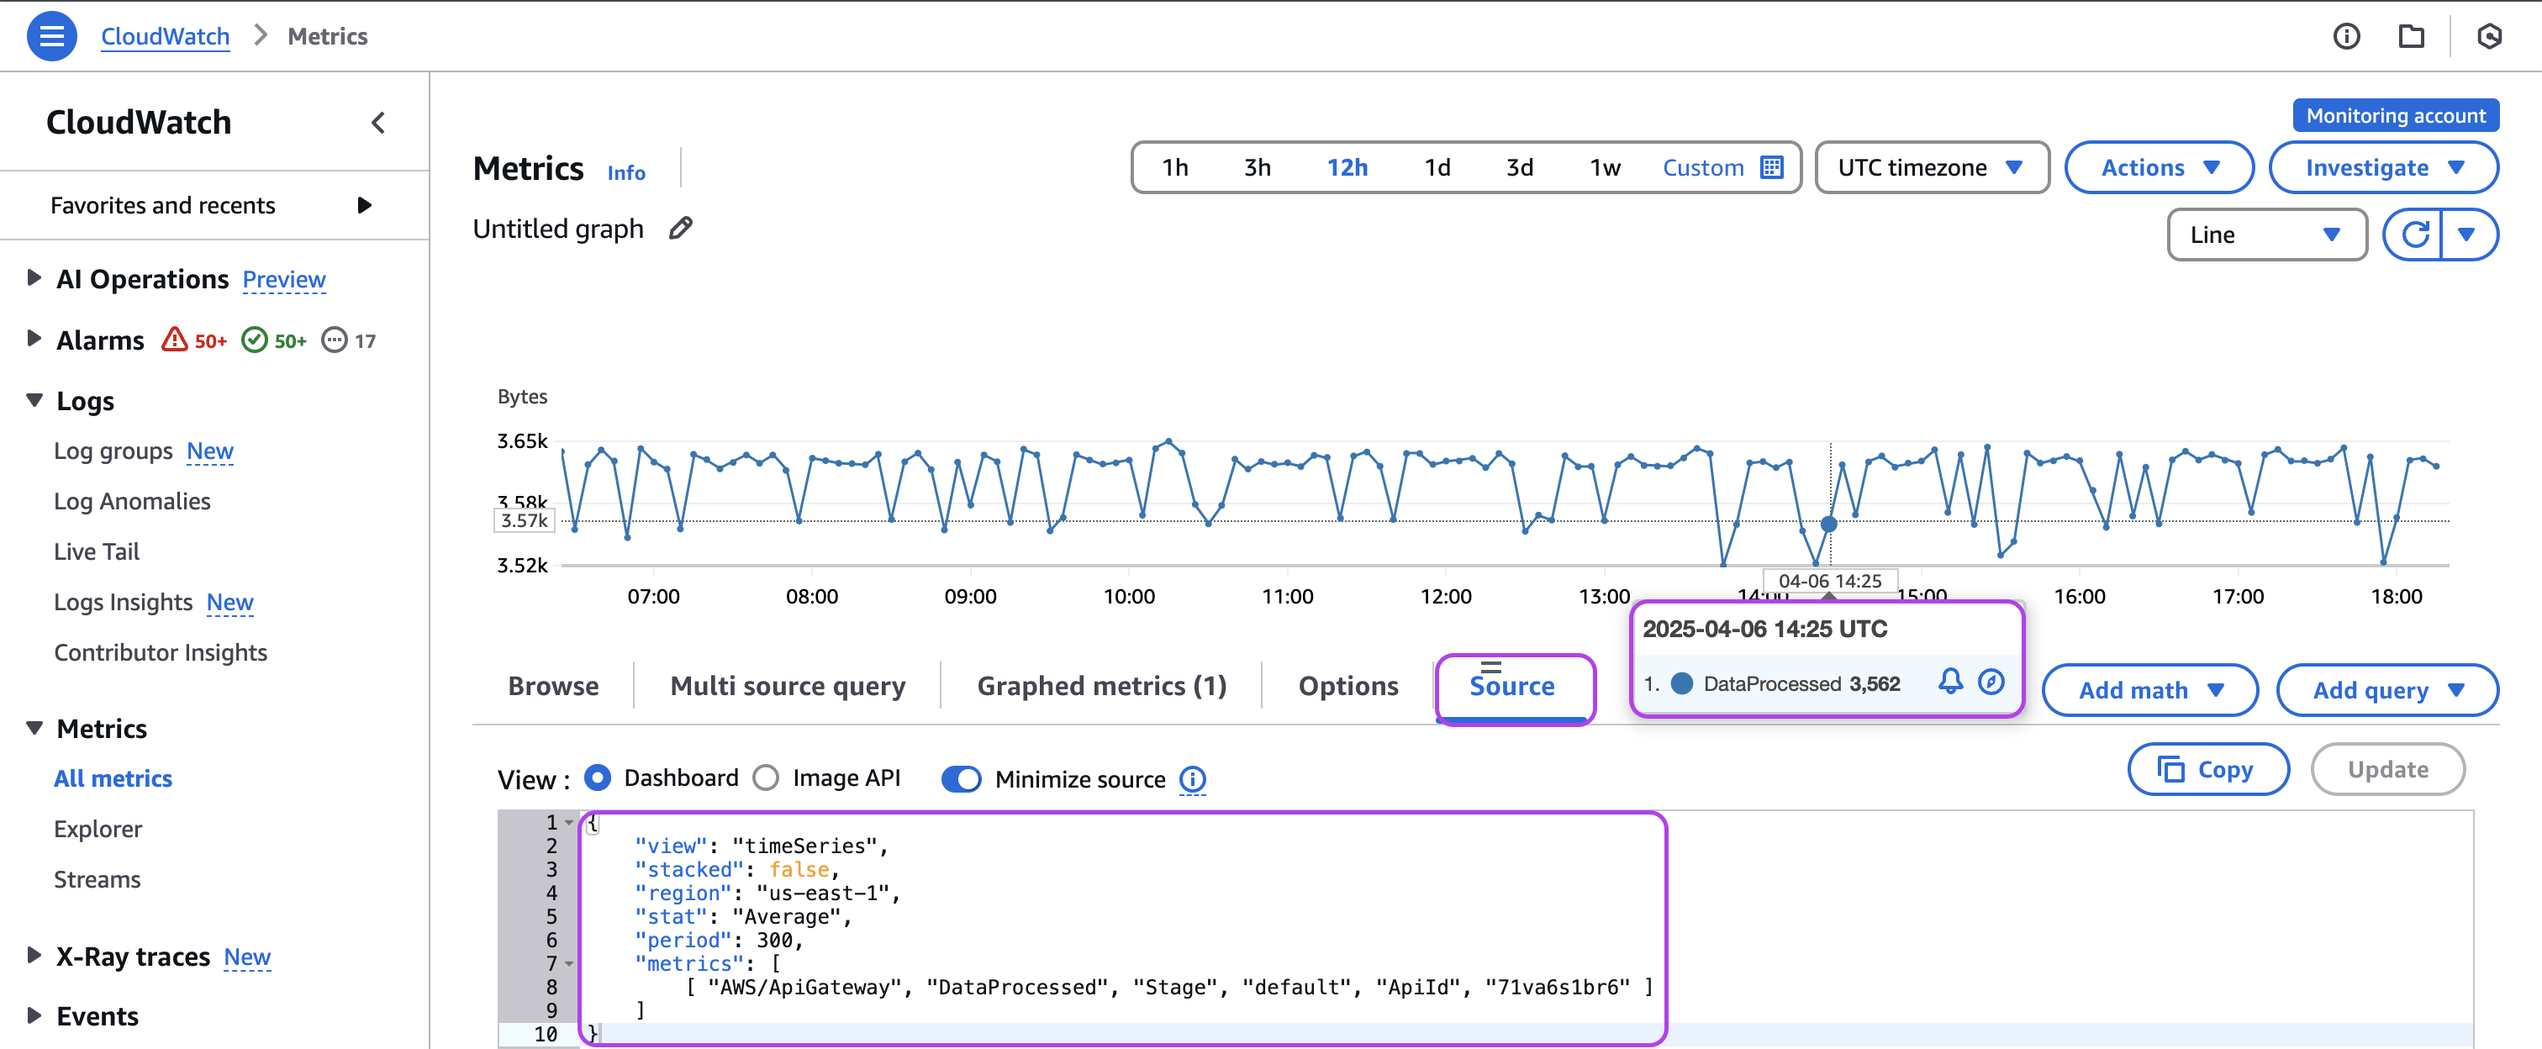Select the Dashboard view radio button

598,778
